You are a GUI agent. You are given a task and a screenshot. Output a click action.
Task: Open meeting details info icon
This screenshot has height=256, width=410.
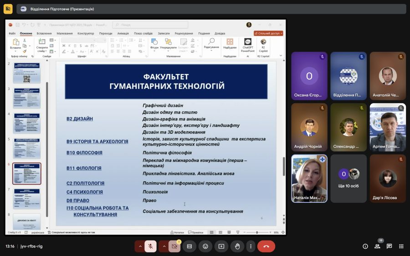[x=365, y=246]
